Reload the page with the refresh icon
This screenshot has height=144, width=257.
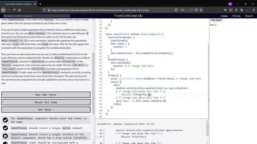(x=14, y=10)
